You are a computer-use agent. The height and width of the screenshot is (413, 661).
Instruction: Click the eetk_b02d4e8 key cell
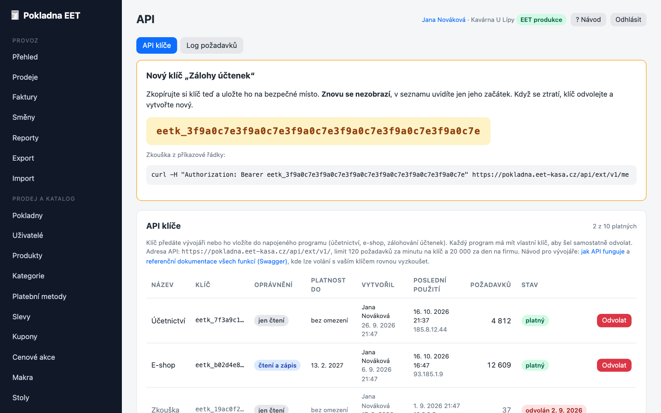(x=220, y=365)
